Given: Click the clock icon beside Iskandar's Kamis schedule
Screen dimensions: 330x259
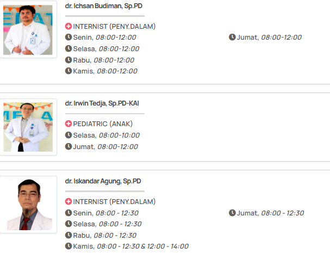Looking at the screenshot, I should pos(69,246).
